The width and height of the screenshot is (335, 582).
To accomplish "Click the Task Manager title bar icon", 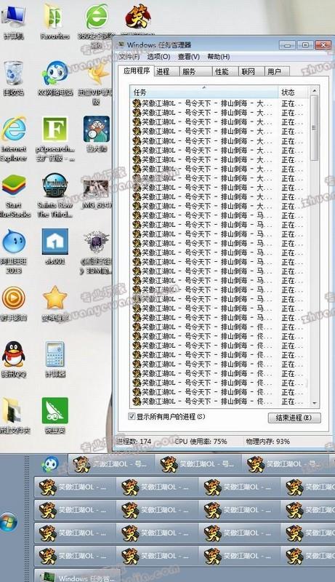I will [x=121, y=45].
